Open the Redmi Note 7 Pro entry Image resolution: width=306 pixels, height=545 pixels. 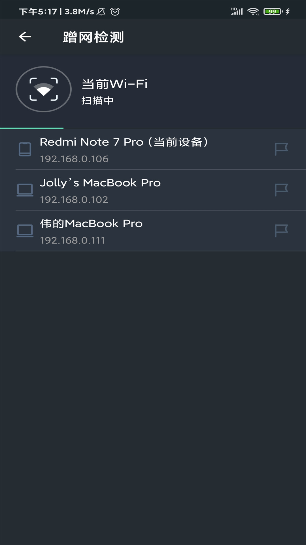[x=124, y=142]
